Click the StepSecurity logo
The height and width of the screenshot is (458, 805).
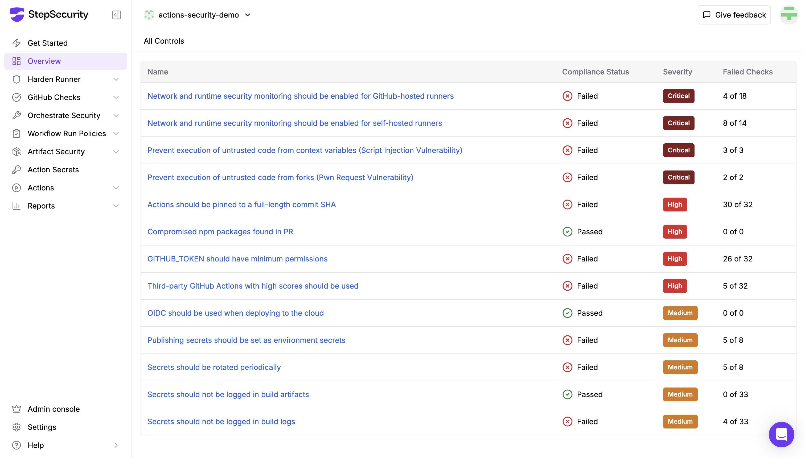(49, 14)
